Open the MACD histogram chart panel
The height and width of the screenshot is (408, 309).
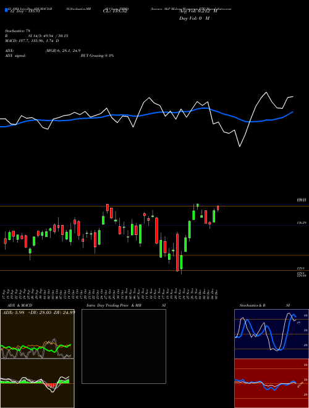click(x=37, y=383)
